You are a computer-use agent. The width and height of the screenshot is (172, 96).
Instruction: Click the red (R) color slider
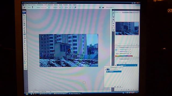click(x=124, y=49)
